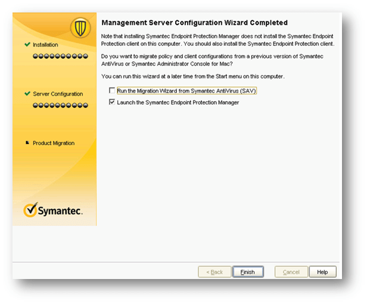Select the Server Configuration step label
This screenshot has height=304, width=367.
point(58,94)
